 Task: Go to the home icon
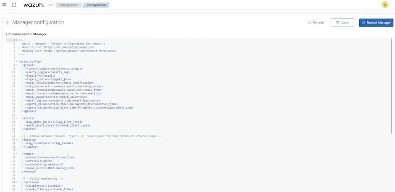click(x=14, y=5)
